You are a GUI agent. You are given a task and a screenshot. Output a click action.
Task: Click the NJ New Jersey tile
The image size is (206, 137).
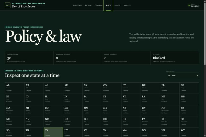pyautogui.click(x=189, y=110)
